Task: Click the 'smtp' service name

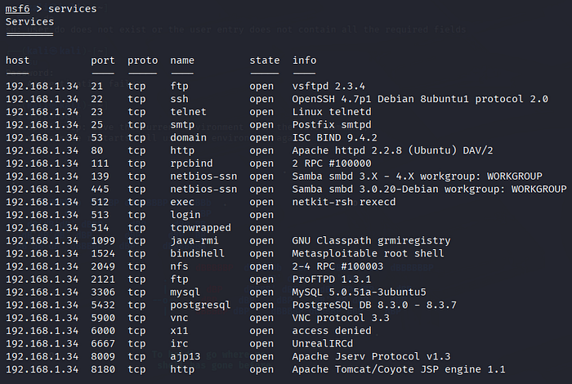Action: click(x=182, y=125)
